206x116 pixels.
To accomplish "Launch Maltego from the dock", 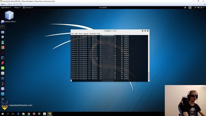I will click(x=3, y=53).
